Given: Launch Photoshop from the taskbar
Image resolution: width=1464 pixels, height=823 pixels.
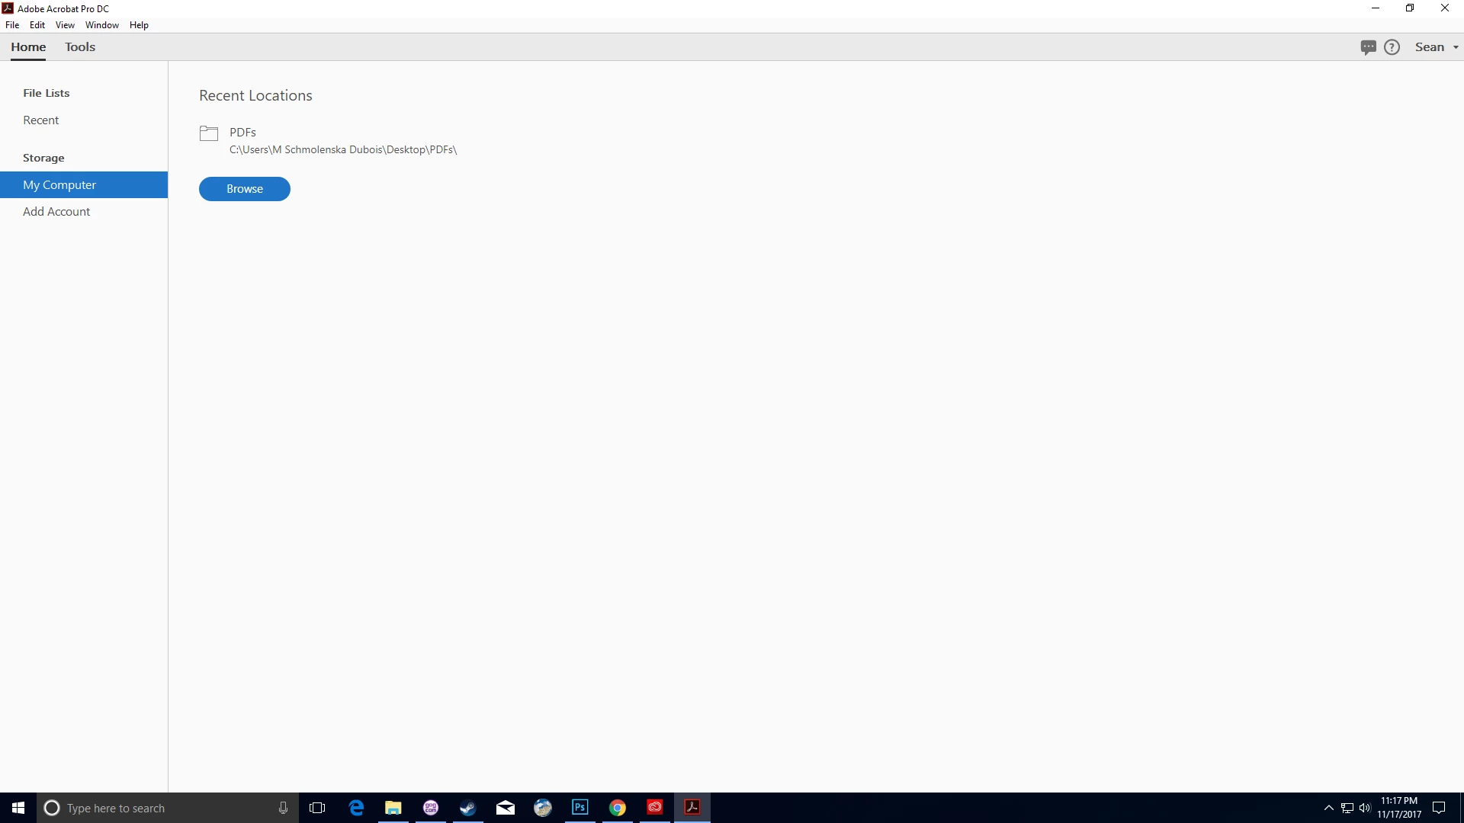Looking at the screenshot, I should coord(579,808).
